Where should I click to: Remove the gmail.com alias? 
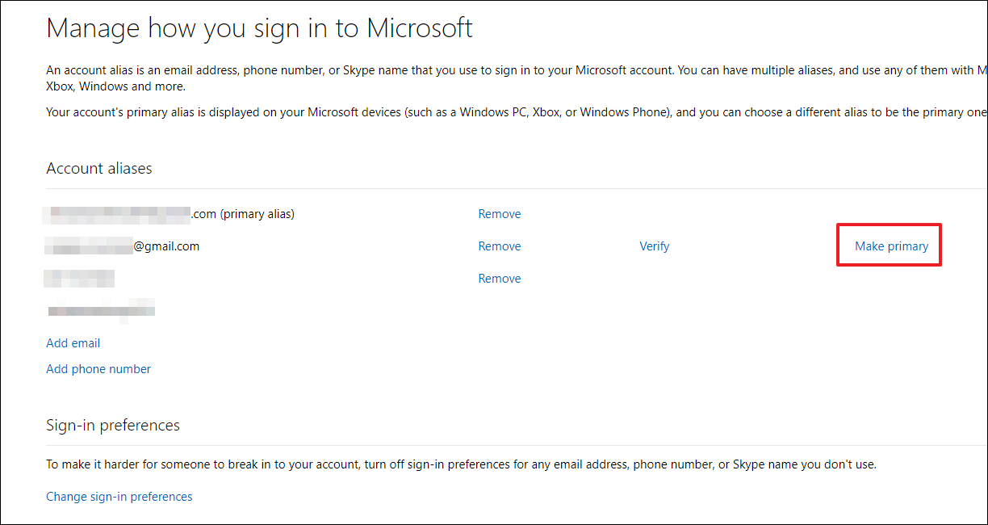[499, 246]
